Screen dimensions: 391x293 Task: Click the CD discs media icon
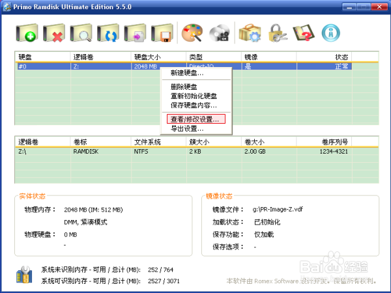pos(219,33)
